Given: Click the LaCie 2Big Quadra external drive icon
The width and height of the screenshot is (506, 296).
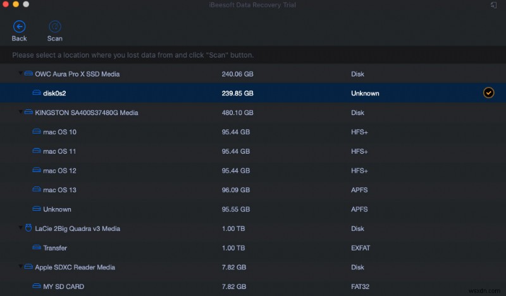Looking at the screenshot, I should coord(28,228).
